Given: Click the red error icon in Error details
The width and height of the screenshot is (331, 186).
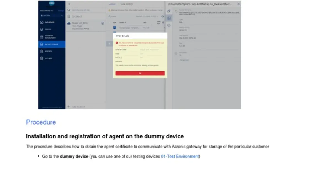Looking at the screenshot, I should (x=117, y=43).
